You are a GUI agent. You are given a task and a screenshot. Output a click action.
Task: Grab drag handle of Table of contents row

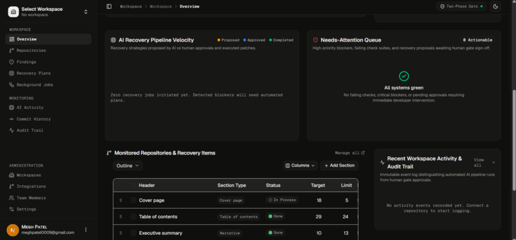click(x=121, y=216)
